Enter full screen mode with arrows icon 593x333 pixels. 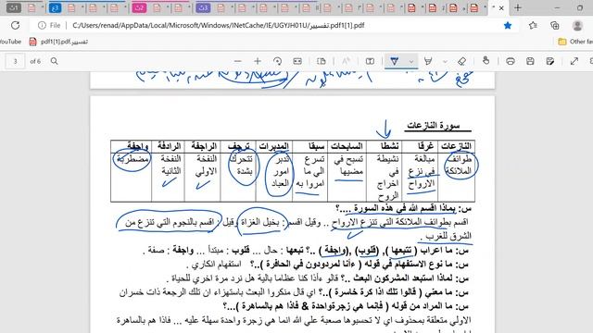click(574, 61)
